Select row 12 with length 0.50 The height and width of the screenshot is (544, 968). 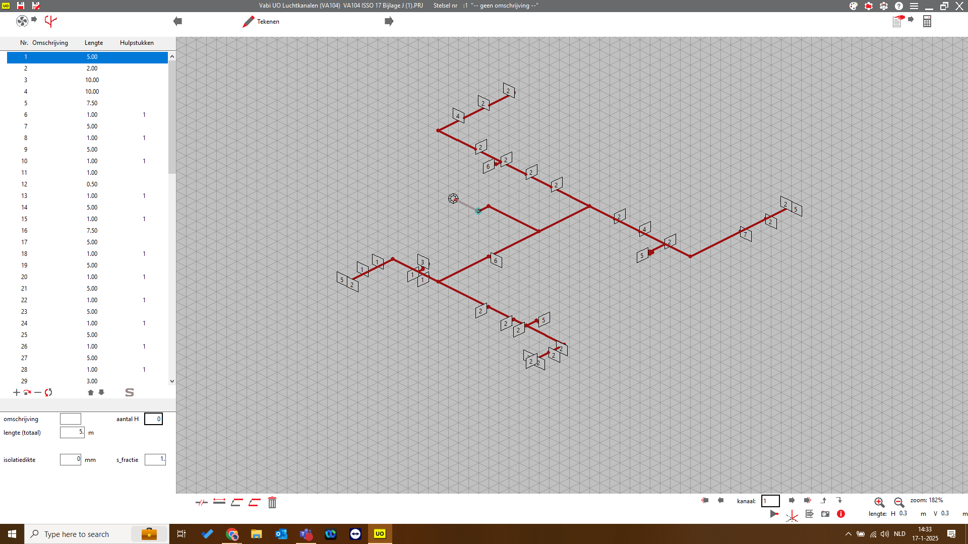tap(87, 184)
